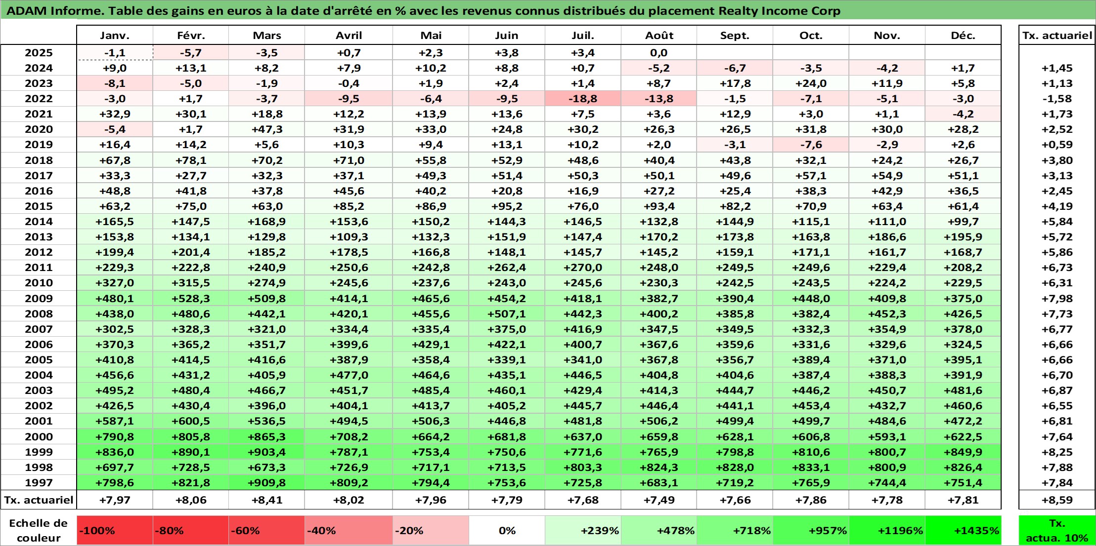Click the cell with value +528,3
The width and height of the screenshot is (1096, 546).
click(191, 299)
